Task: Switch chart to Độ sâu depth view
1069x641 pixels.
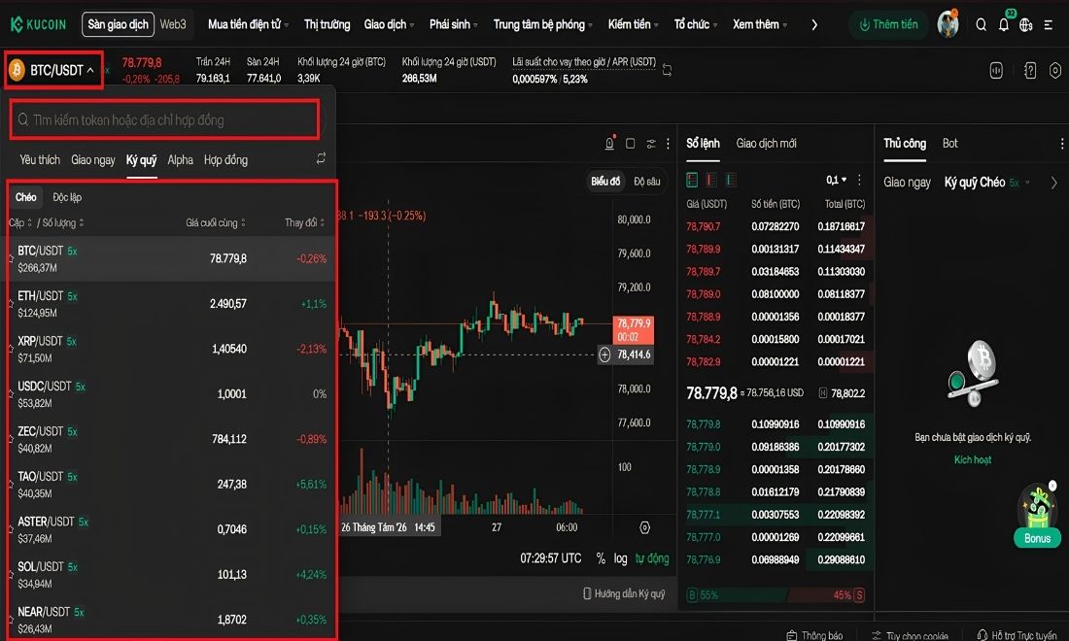Action: tap(646, 182)
